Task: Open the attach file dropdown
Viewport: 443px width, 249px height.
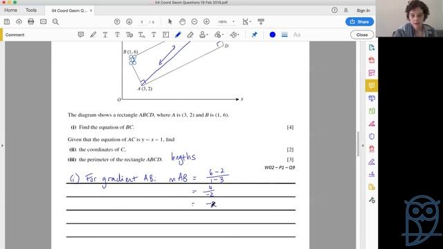Action: 219,35
